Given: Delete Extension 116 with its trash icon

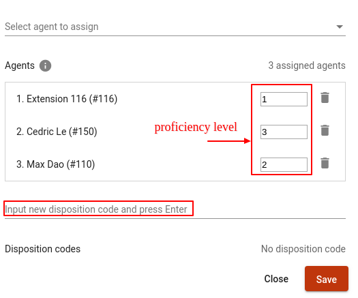Looking at the screenshot, I should (x=325, y=98).
